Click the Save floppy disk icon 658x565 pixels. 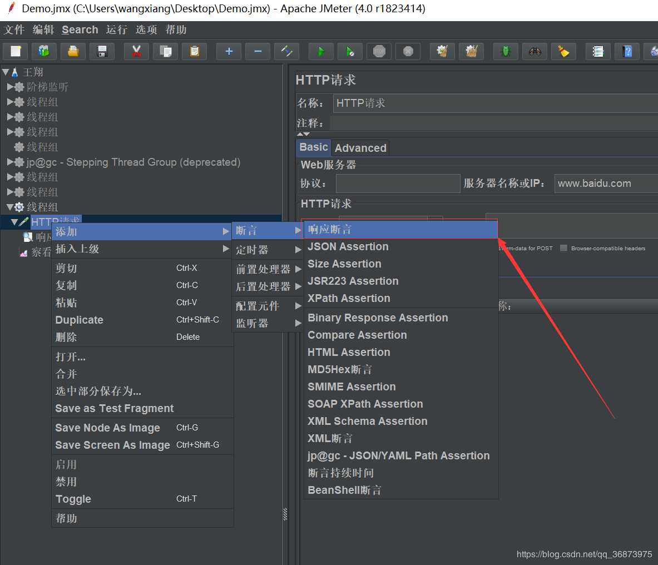pos(102,52)
